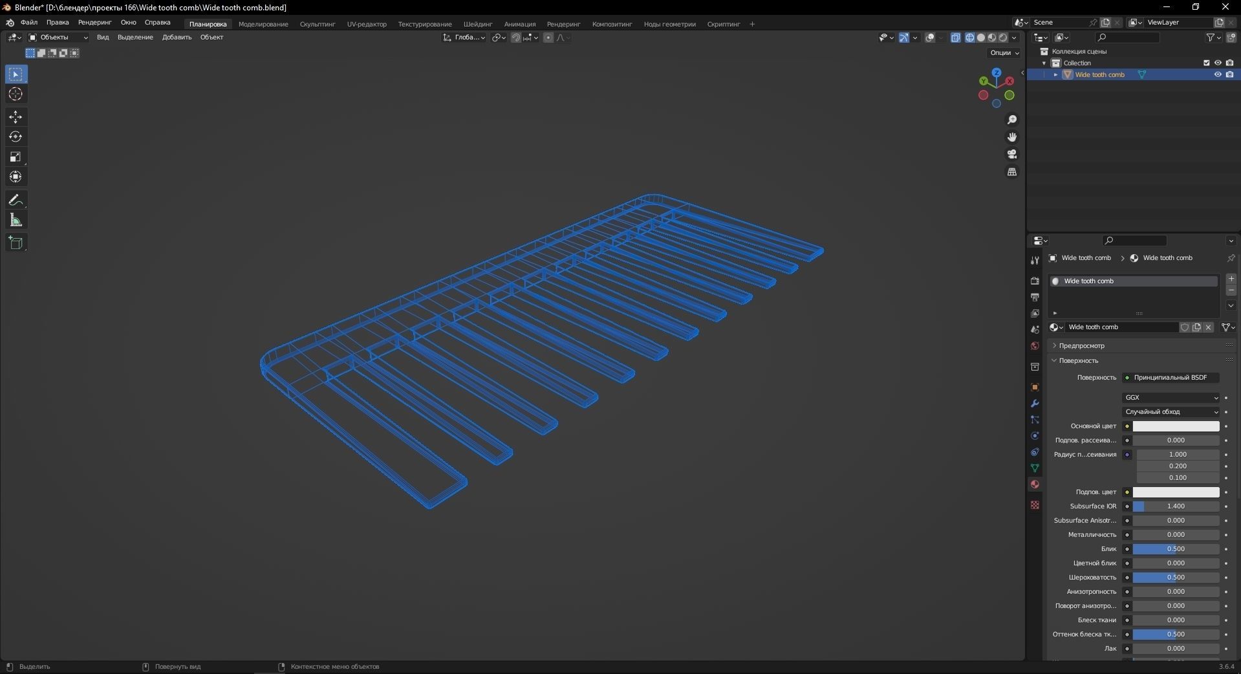Select the Scale tool
This screenshot has height=674, width=1241.
[16, 157]
